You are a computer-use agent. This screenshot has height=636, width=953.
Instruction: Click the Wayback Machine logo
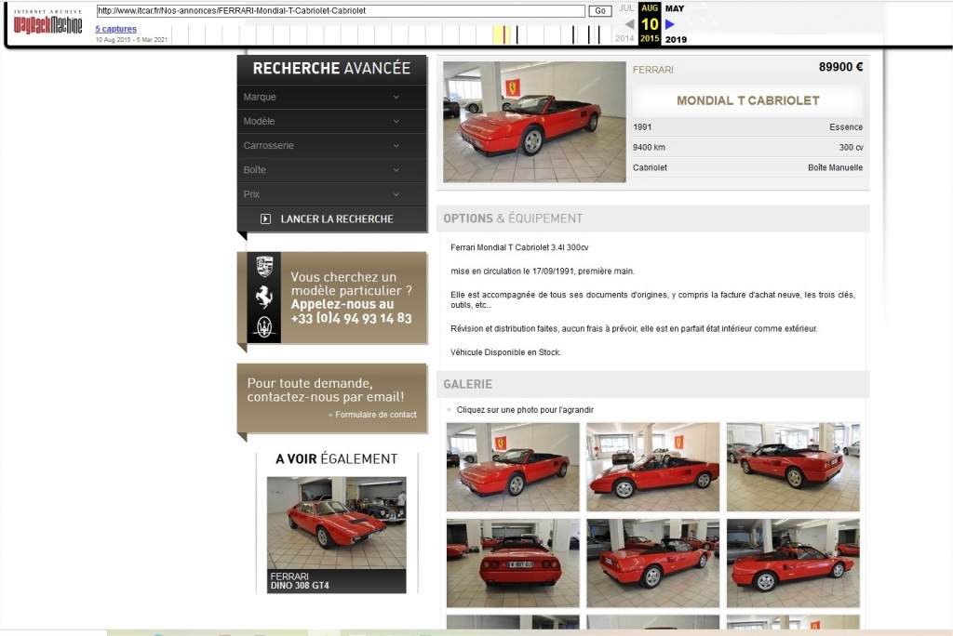[48, 23]
